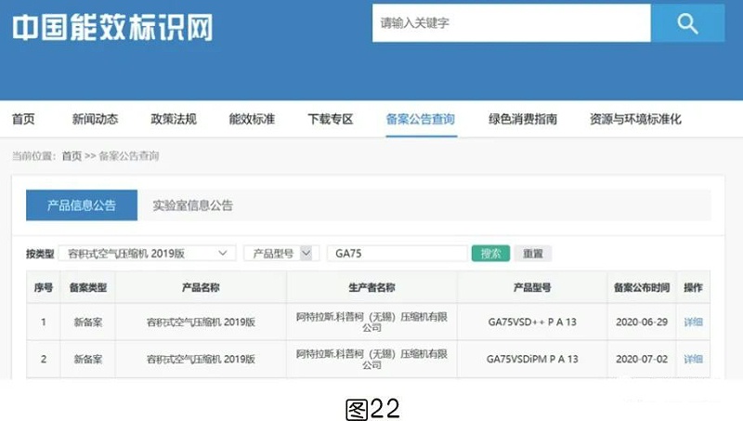Click the 操作 column header
This screenshot has height=421, width=743.
[693, 287]
